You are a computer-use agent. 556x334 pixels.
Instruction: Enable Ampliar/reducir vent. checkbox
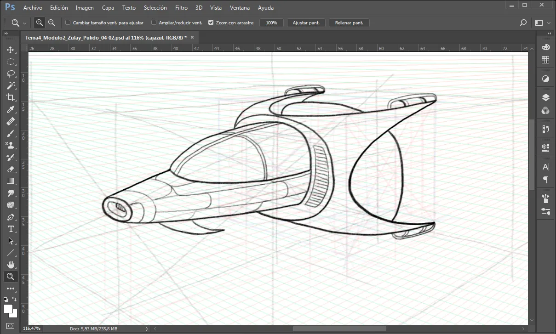(x=154, y=23)
